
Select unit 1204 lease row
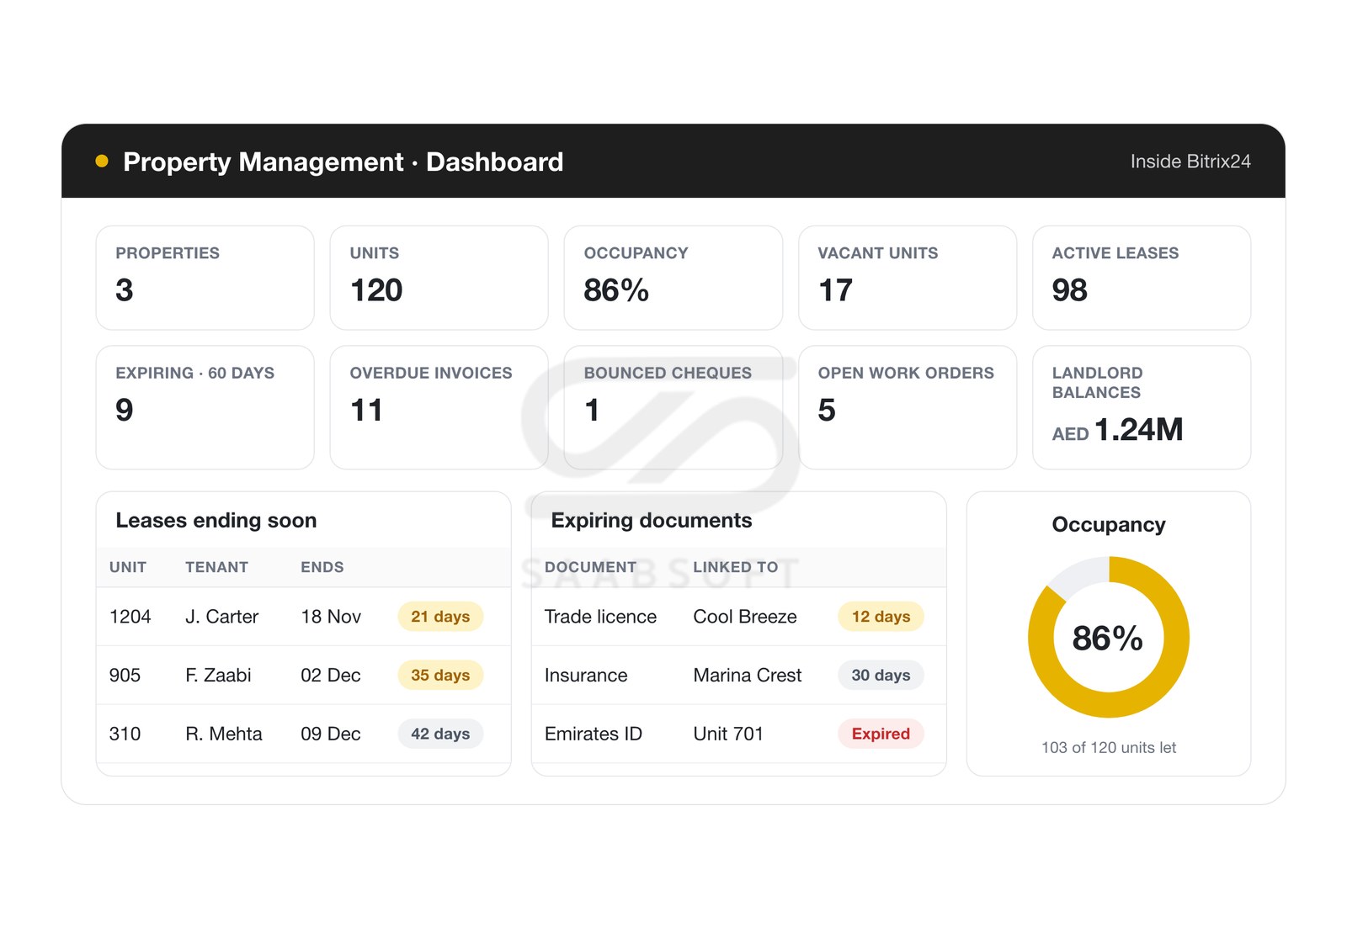[x=303, y=617]
